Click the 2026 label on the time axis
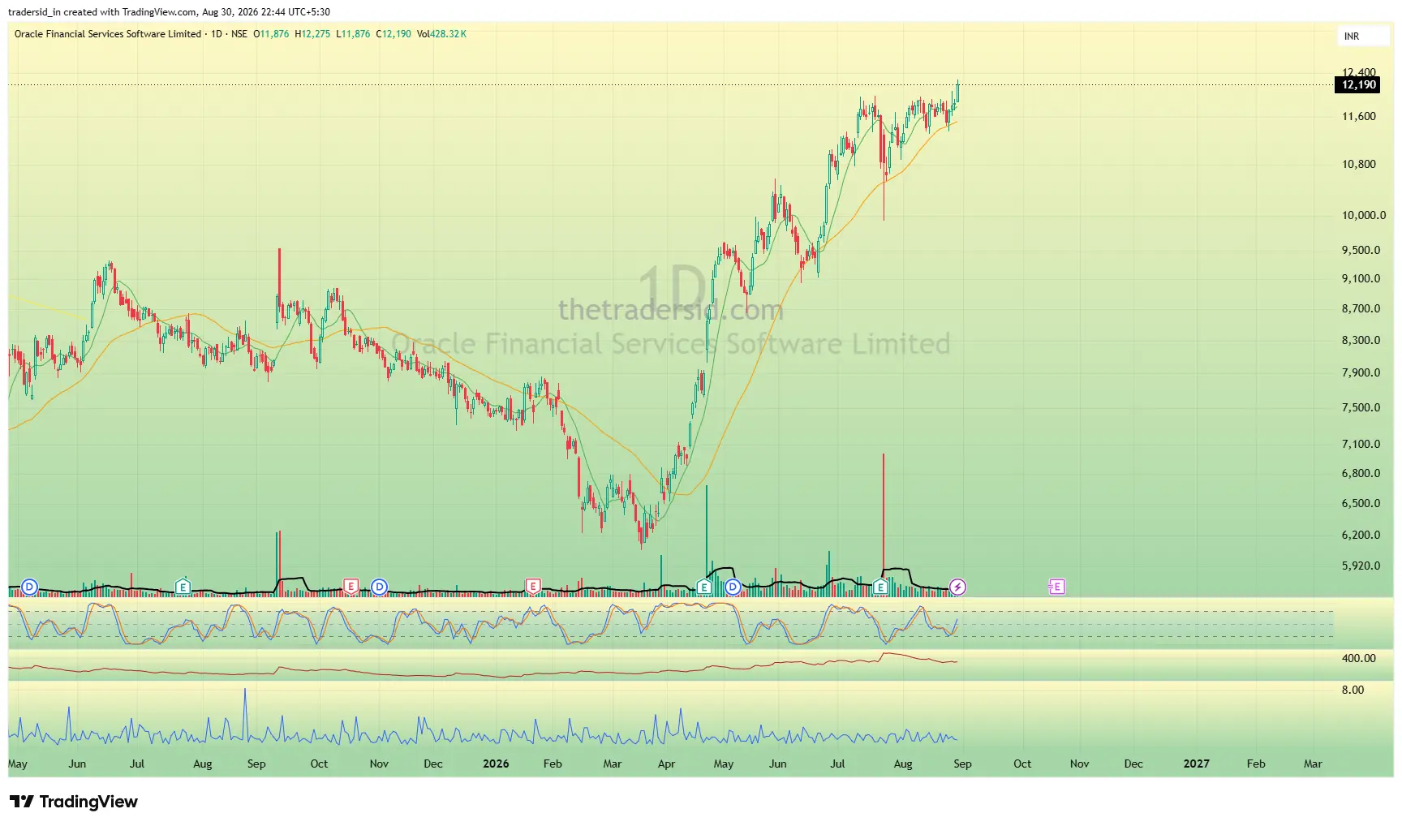 (x=496, y=764)
